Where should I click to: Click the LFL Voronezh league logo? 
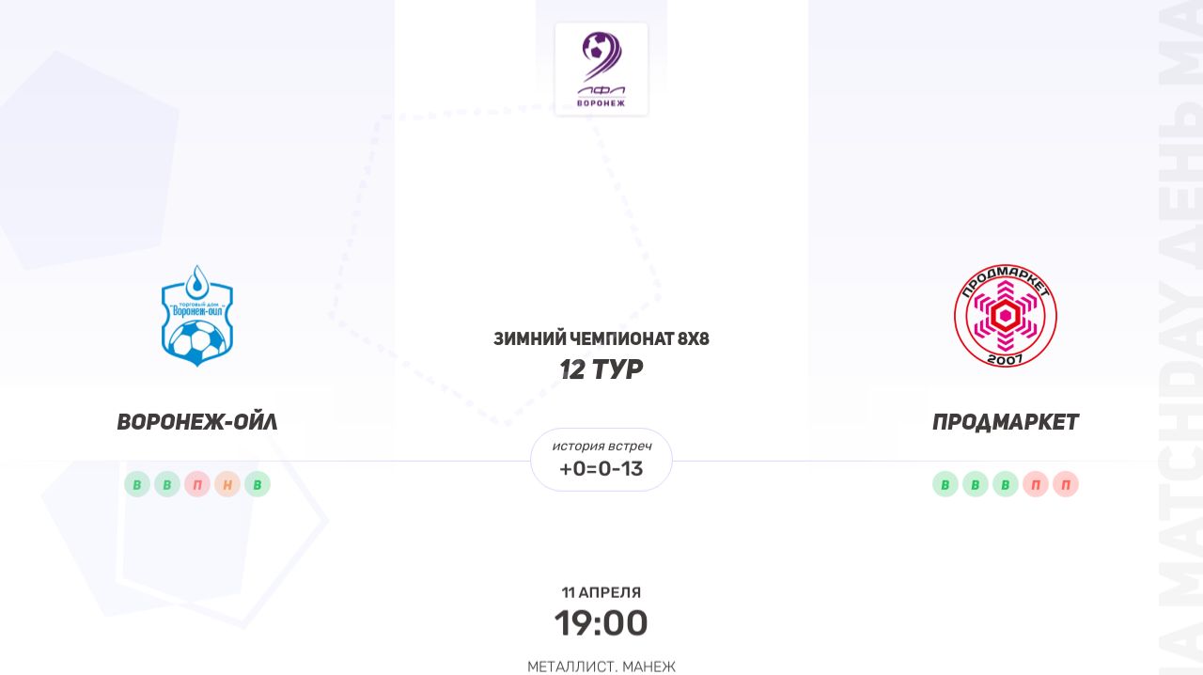click(x=601, y=70)
